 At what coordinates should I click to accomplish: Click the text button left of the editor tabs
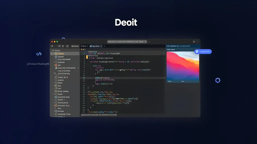point(75,46)
